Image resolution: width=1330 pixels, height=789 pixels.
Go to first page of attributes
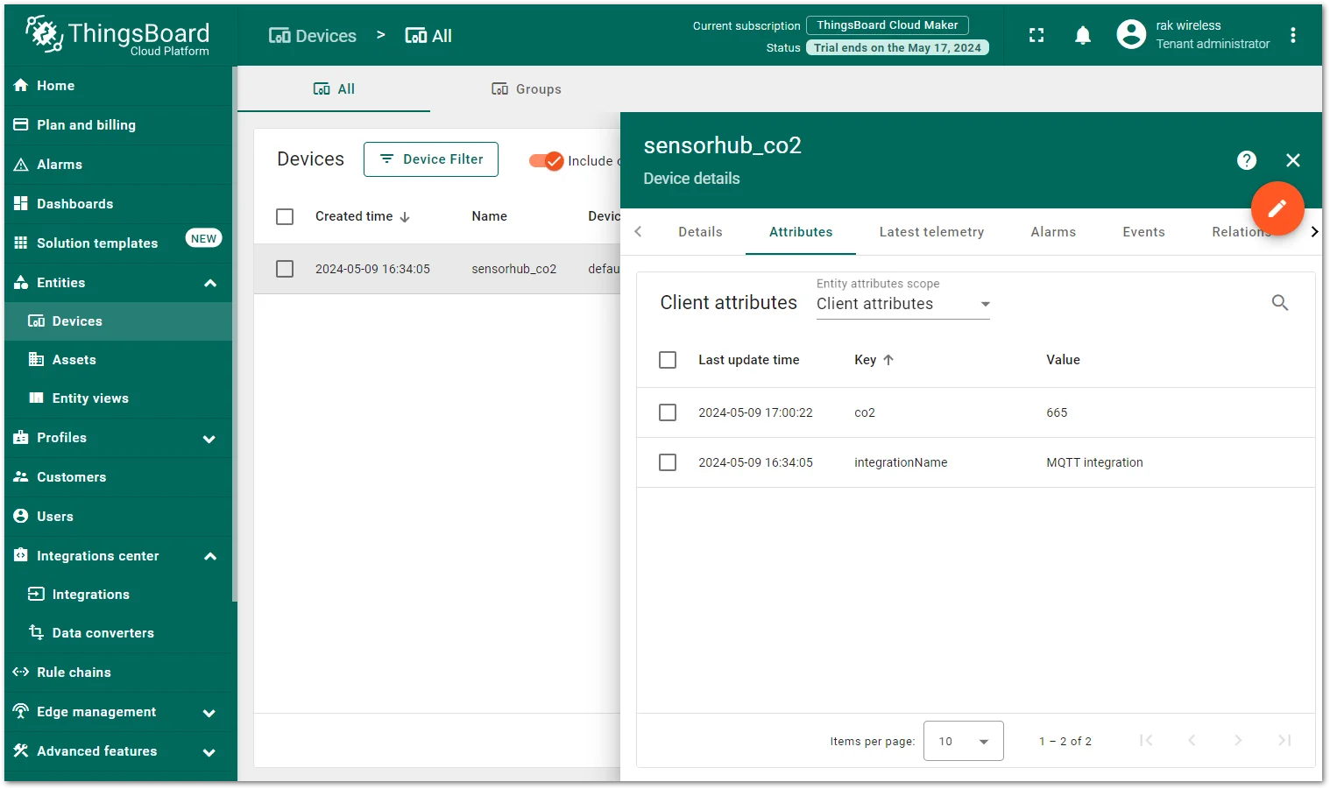(x=1146, y=741)
